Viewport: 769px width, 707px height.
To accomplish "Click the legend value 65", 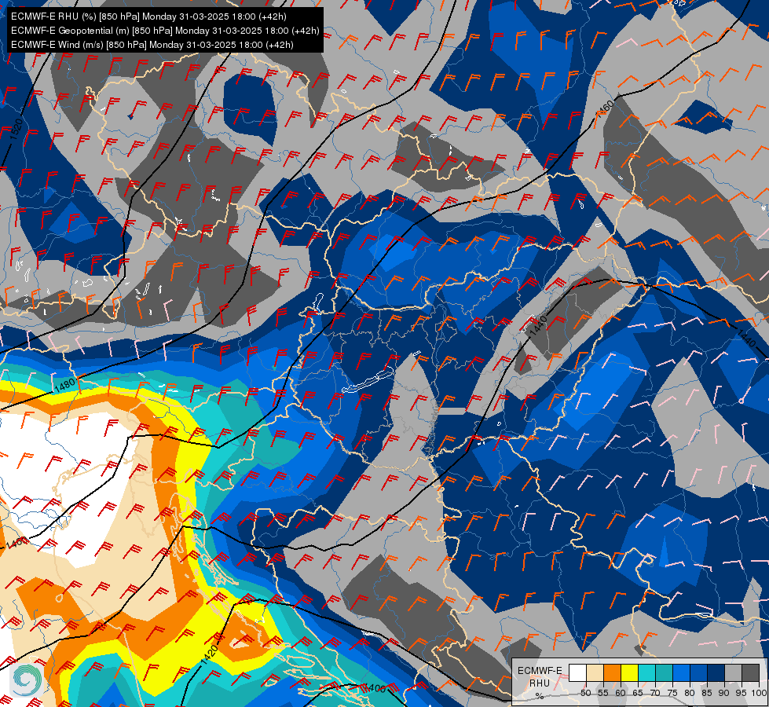I will [x=638, y=693].
